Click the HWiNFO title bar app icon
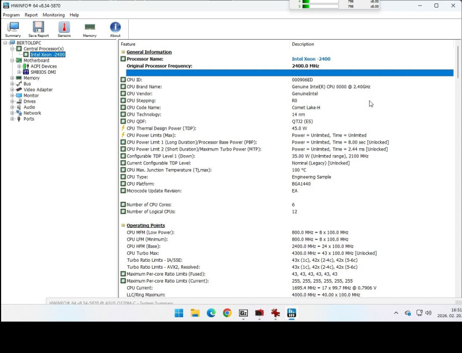 (6, 6)
